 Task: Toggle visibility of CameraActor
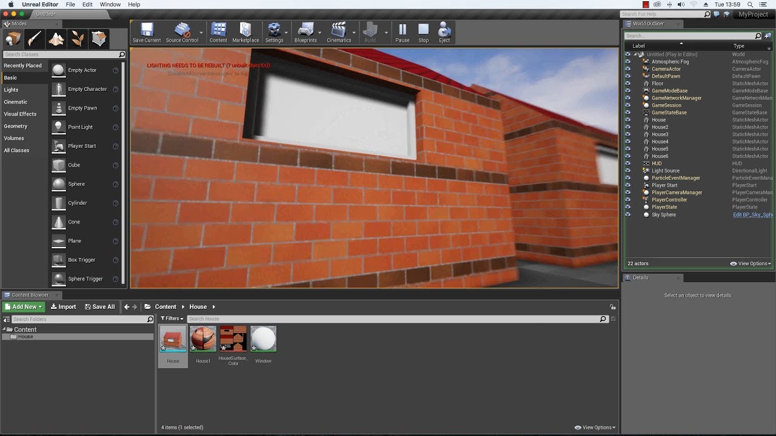[x=627, y=69]
